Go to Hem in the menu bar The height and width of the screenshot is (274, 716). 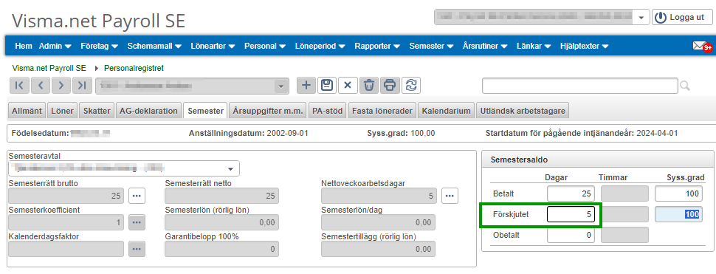click(24, 46)
